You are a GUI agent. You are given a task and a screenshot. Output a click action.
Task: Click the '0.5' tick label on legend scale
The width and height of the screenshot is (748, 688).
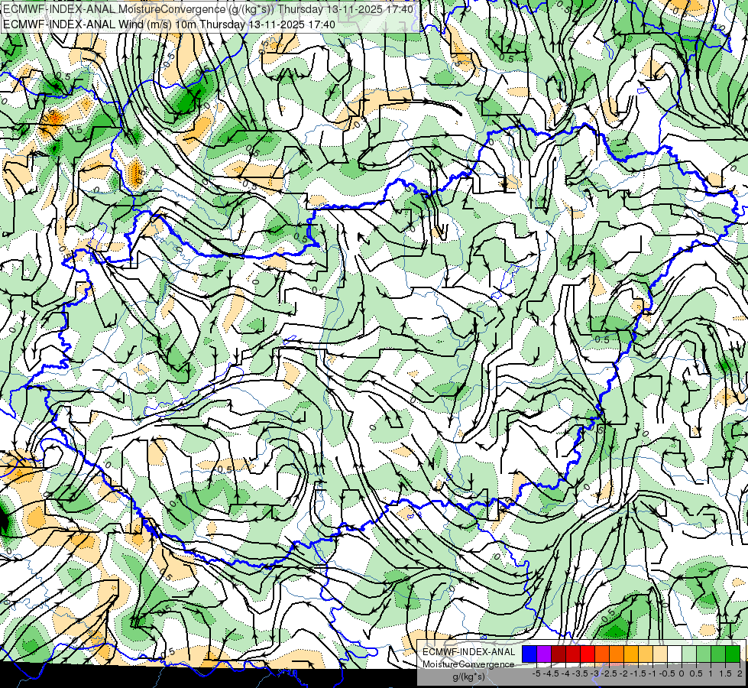[x=696, y=673]
